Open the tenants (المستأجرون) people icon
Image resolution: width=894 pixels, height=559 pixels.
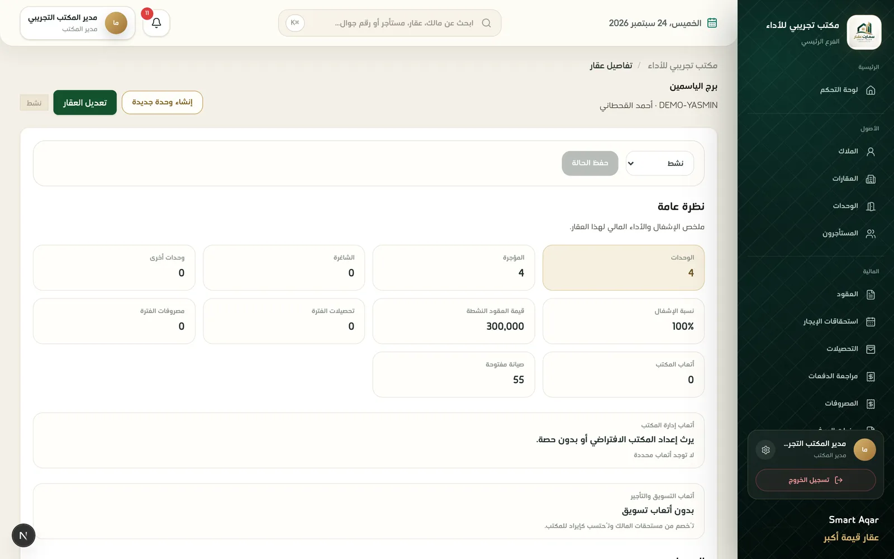click(871, 234)
